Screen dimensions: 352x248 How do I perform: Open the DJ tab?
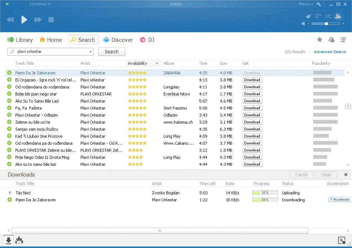[147, 40]
